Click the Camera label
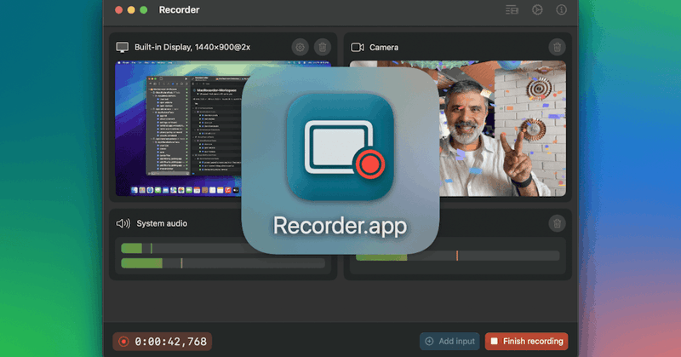Viewport: 681px width, 357px height. (384, 47)
